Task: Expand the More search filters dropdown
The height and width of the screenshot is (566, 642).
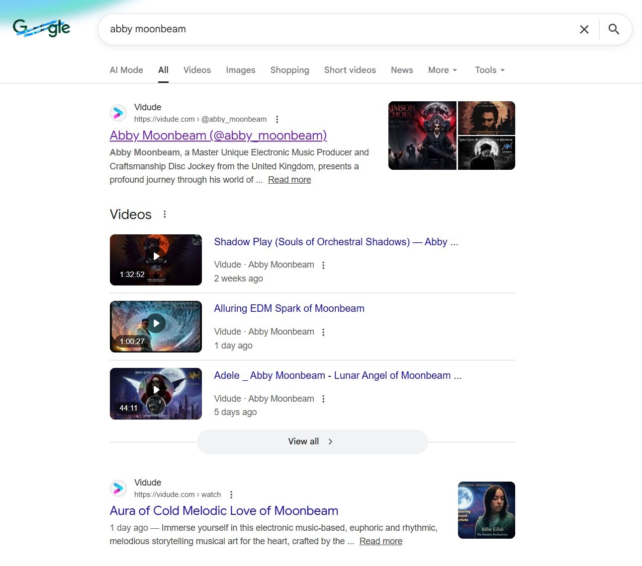Action: pyautogui.click(x=443, y=70)
